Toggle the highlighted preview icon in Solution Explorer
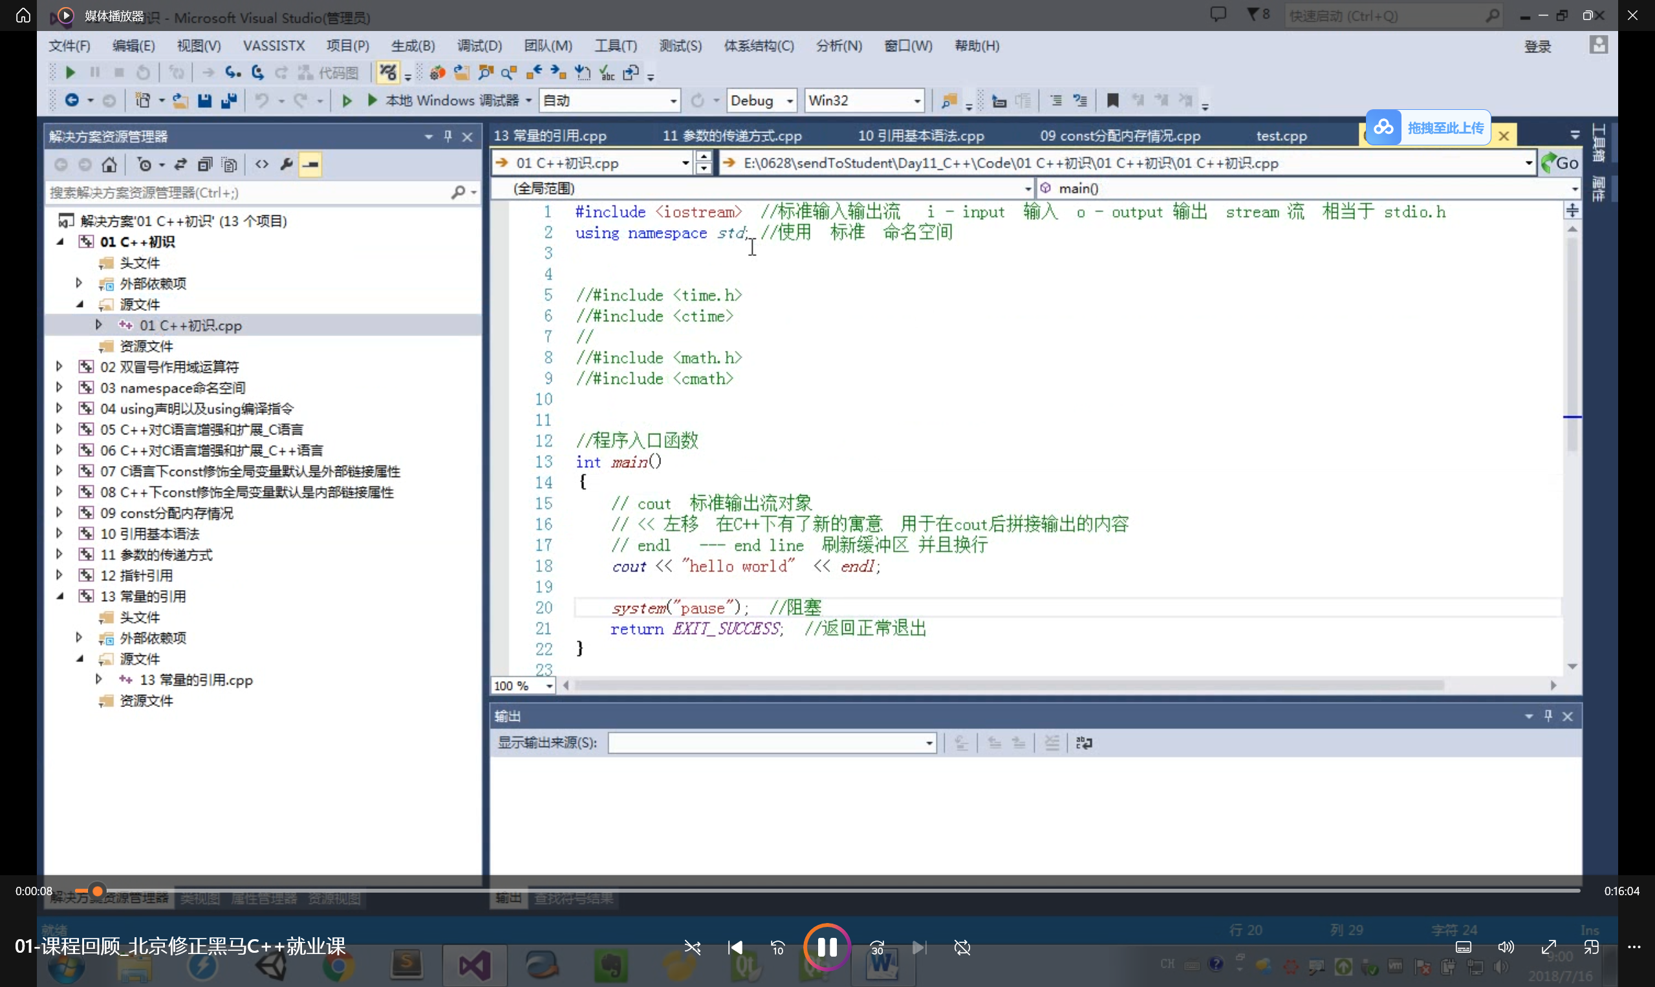This screenshot has height=987, width=1655. [310, 164]
